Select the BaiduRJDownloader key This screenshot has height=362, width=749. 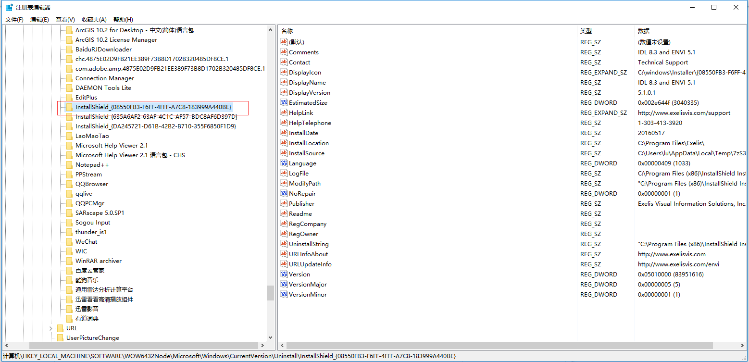103,50
